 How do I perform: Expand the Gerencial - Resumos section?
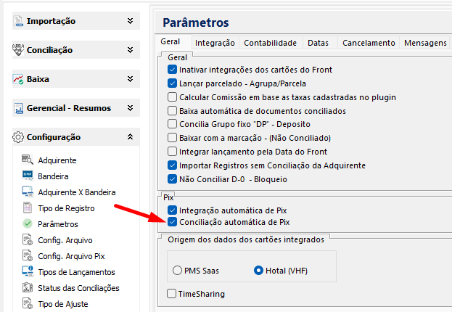[130, 108]
